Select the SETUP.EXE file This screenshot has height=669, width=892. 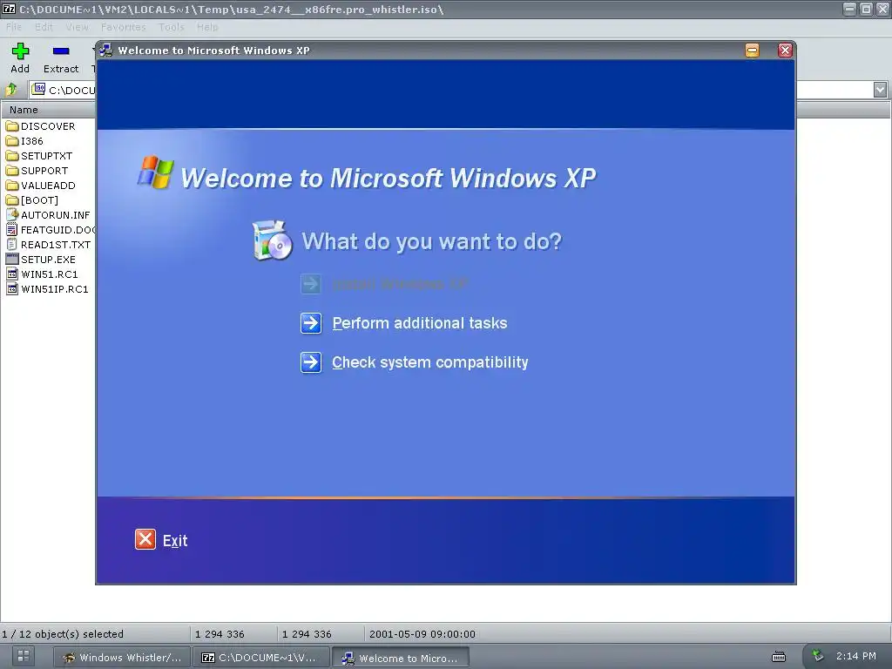point(40,260)
